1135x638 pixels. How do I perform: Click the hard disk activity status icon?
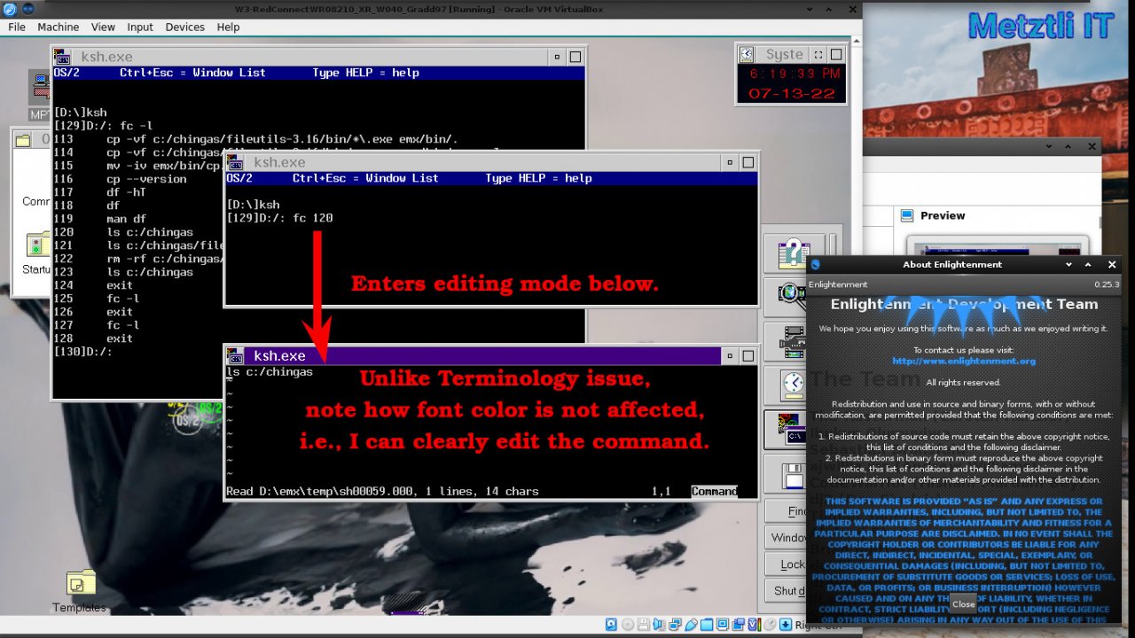611,624
